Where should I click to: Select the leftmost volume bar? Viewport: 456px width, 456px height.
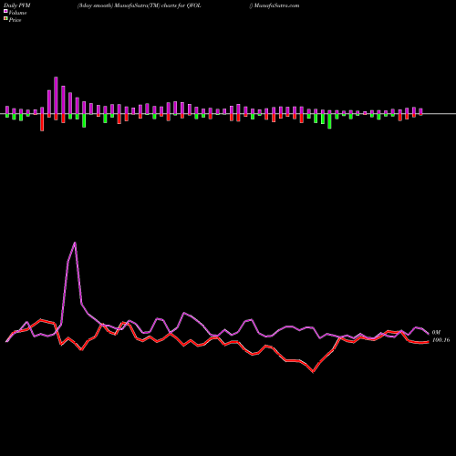(x=7, y=110)
